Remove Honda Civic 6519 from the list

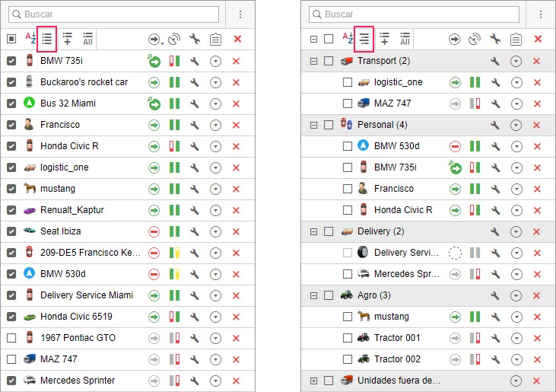pyautogui.click(x=236, y=317)
